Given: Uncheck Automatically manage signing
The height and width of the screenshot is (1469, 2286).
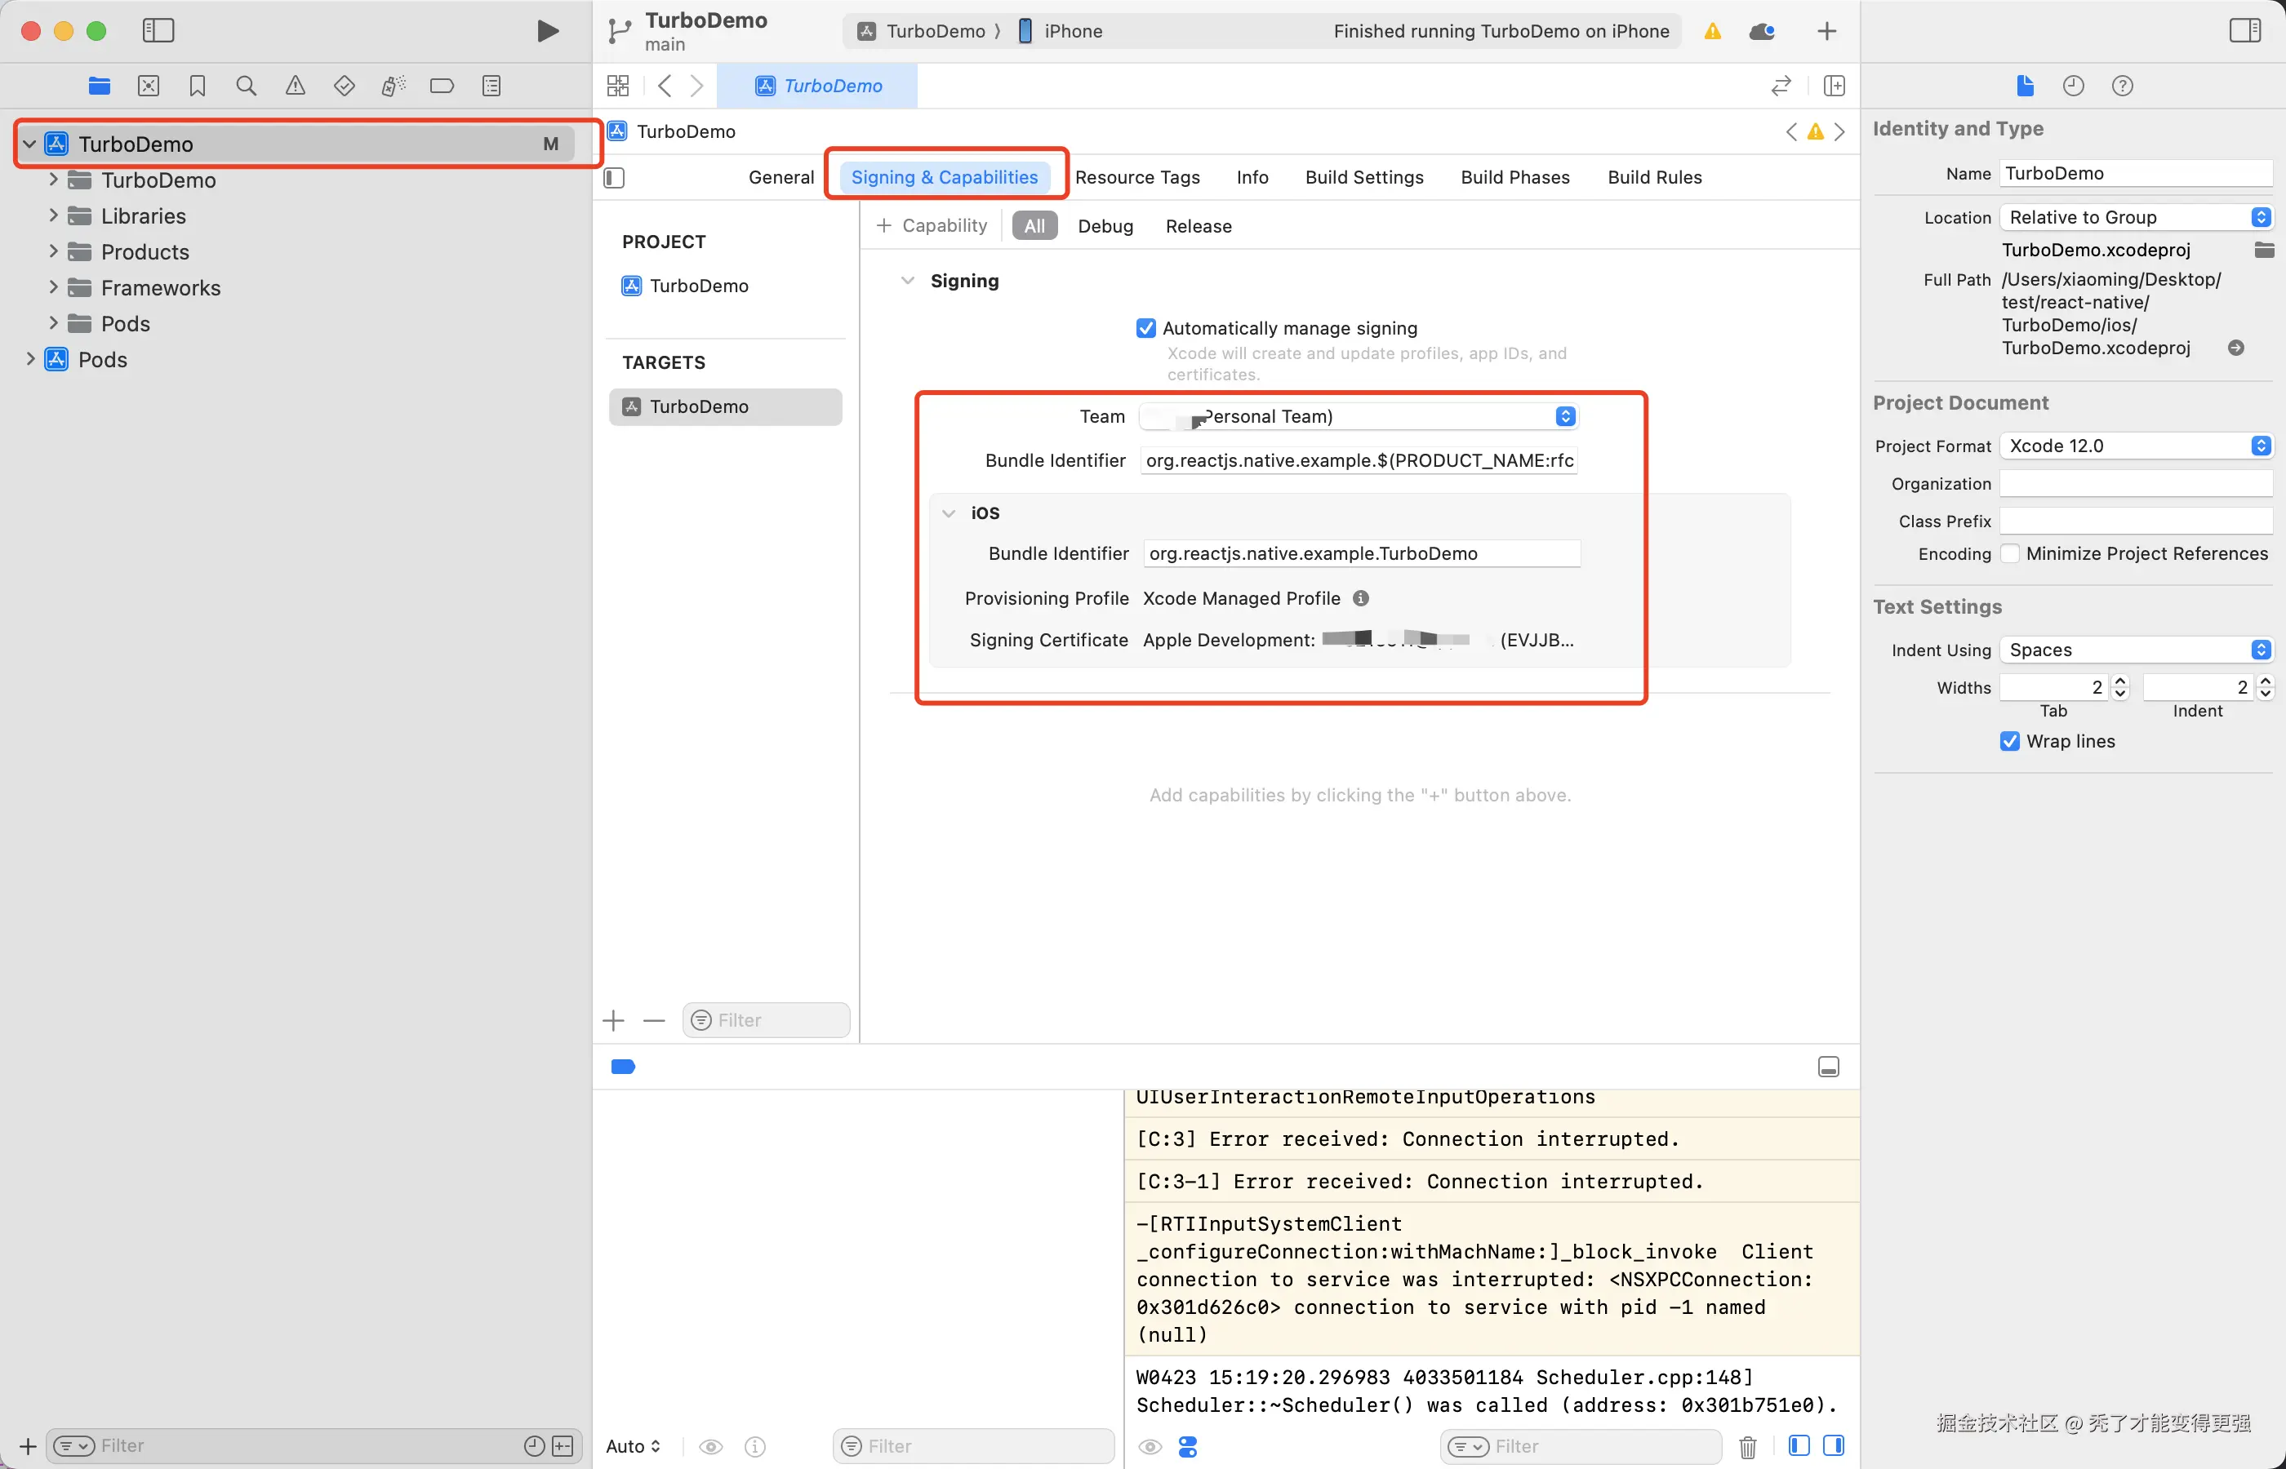Looking at the screenshot, I should (1146, 328).
